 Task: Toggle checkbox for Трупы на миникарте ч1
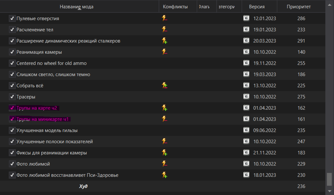[x=12, y=119]
